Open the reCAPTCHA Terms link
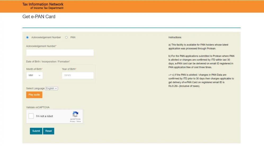Image resolution: width=264 pixels, height=146 pixels. [79, 121]
